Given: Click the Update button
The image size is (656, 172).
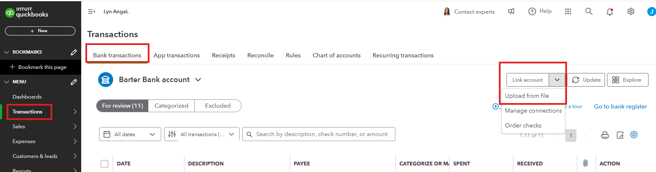Looking at the screenshot, I should click(586, 80).
